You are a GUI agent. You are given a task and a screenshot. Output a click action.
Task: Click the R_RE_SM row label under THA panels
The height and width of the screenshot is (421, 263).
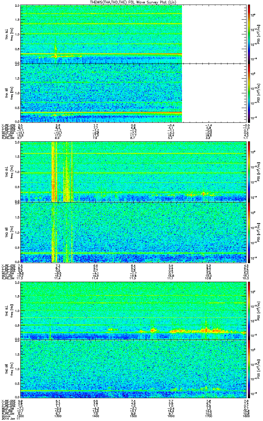tap(7, 138)
